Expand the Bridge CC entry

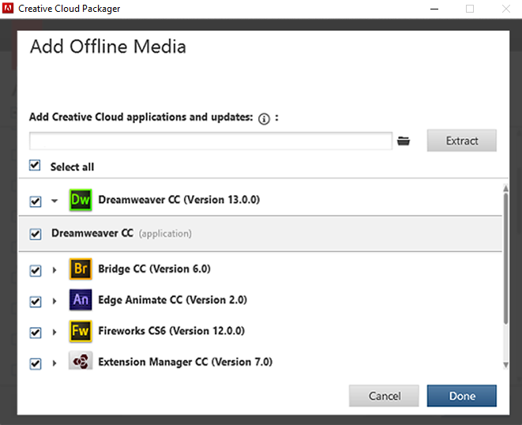54,270
